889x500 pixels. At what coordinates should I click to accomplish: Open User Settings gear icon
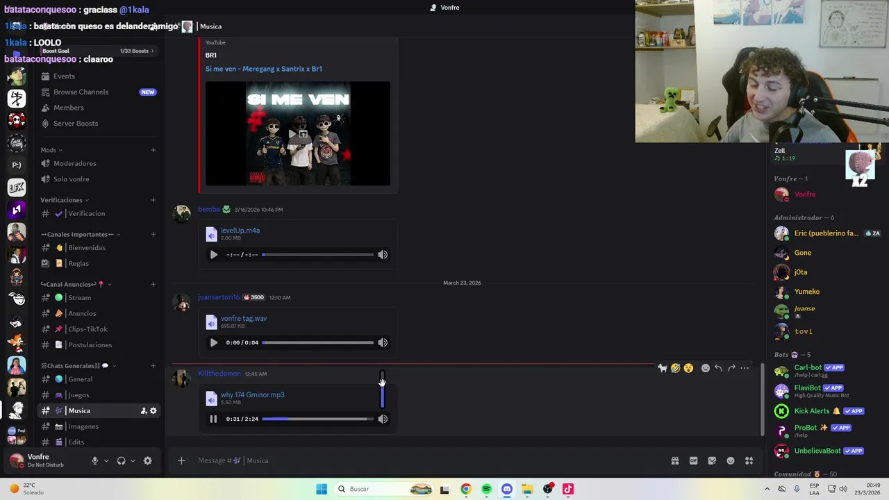pyautogui.click(x=147, y=460)
